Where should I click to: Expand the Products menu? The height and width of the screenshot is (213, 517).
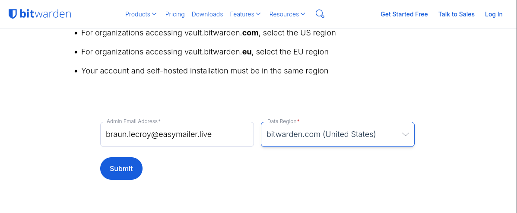point(138,14)
